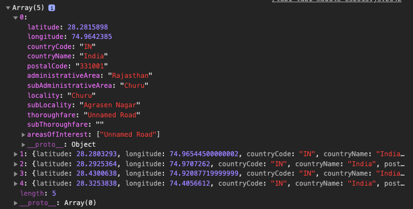413x209 pixels.
Task: Click the Array(5) label
Action: point(28,8)
